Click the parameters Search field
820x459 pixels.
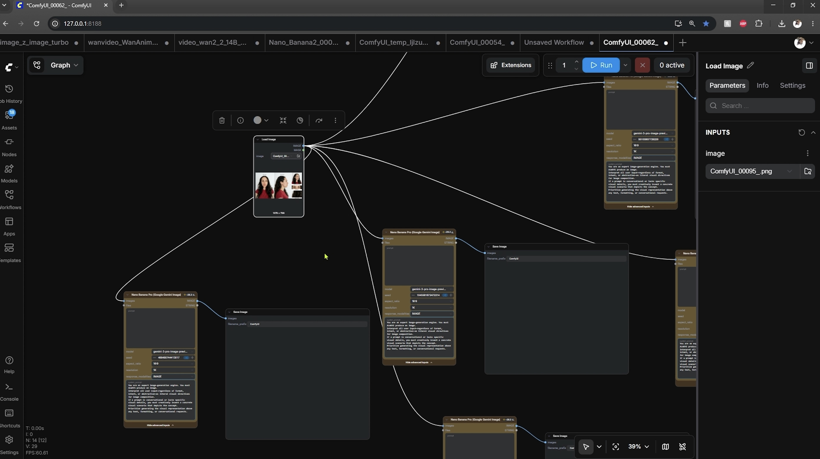[760, 105]
